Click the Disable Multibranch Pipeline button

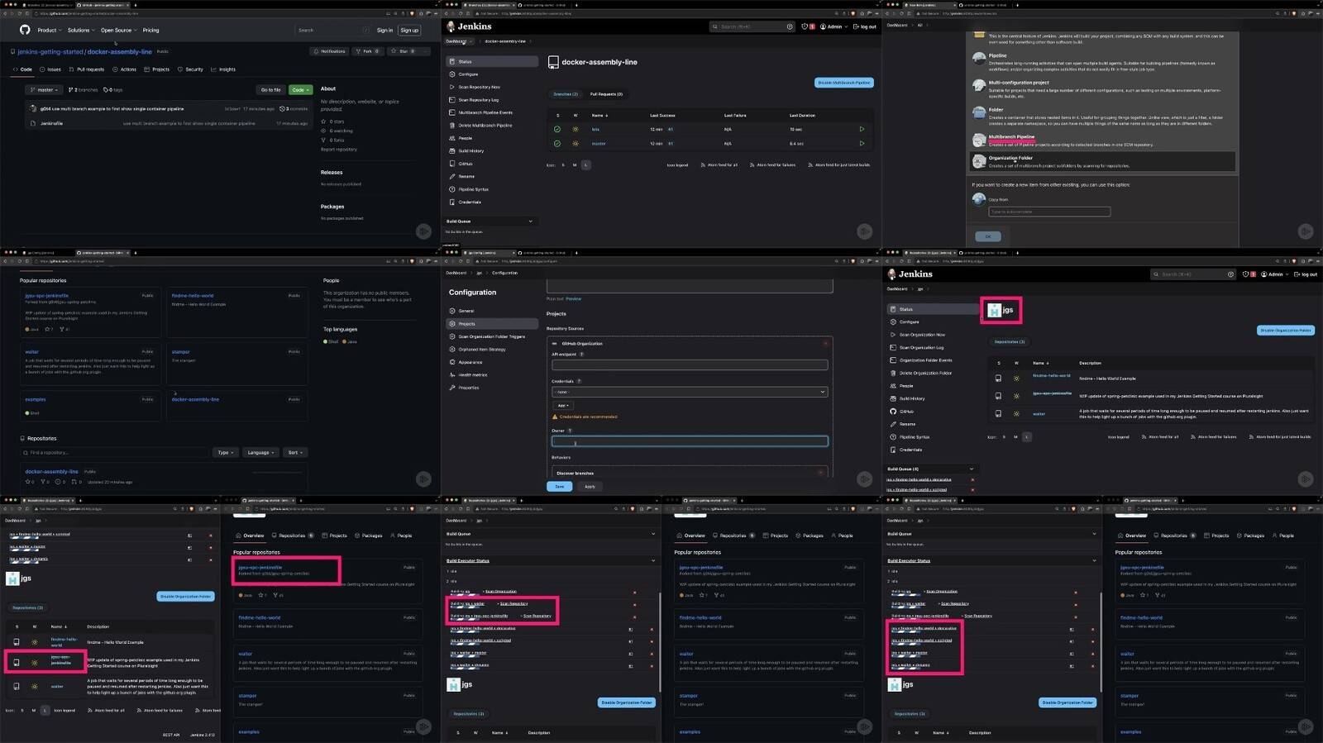[844, 83]
